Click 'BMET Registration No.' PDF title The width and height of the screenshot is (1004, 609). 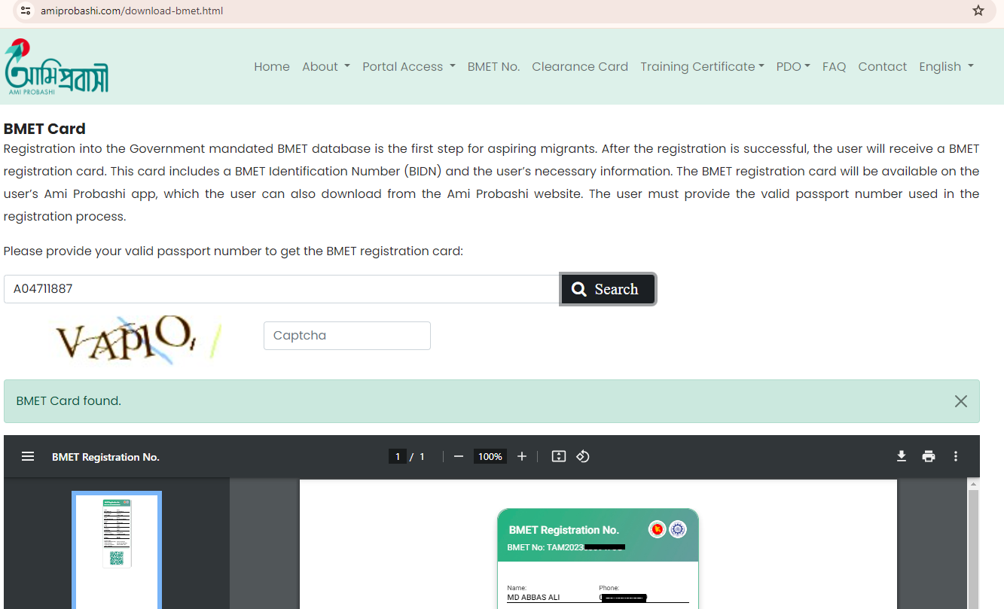pos(105,457)
